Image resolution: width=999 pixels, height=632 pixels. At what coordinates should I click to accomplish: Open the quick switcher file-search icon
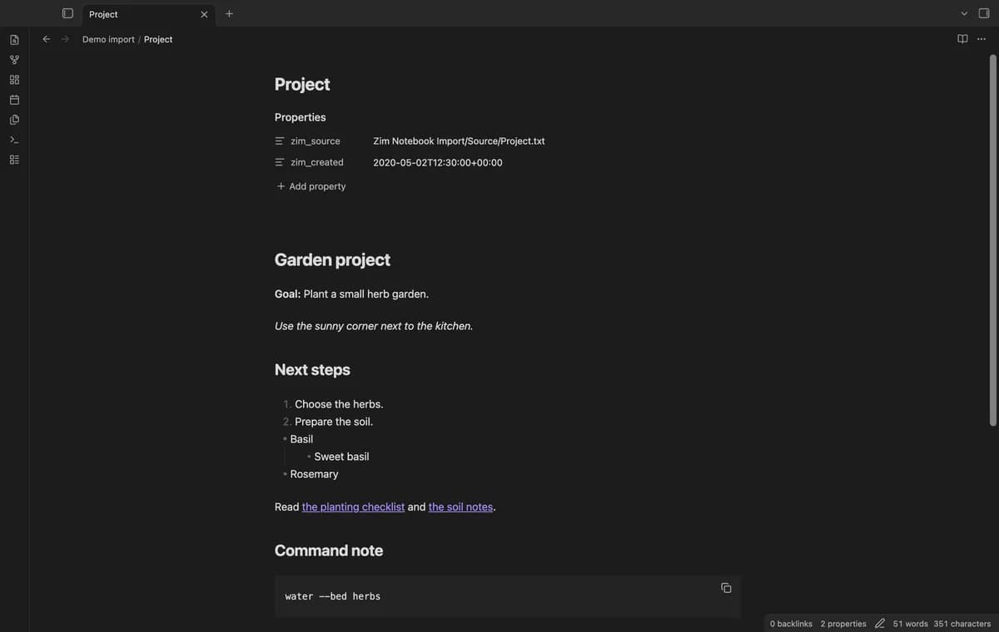14,40
